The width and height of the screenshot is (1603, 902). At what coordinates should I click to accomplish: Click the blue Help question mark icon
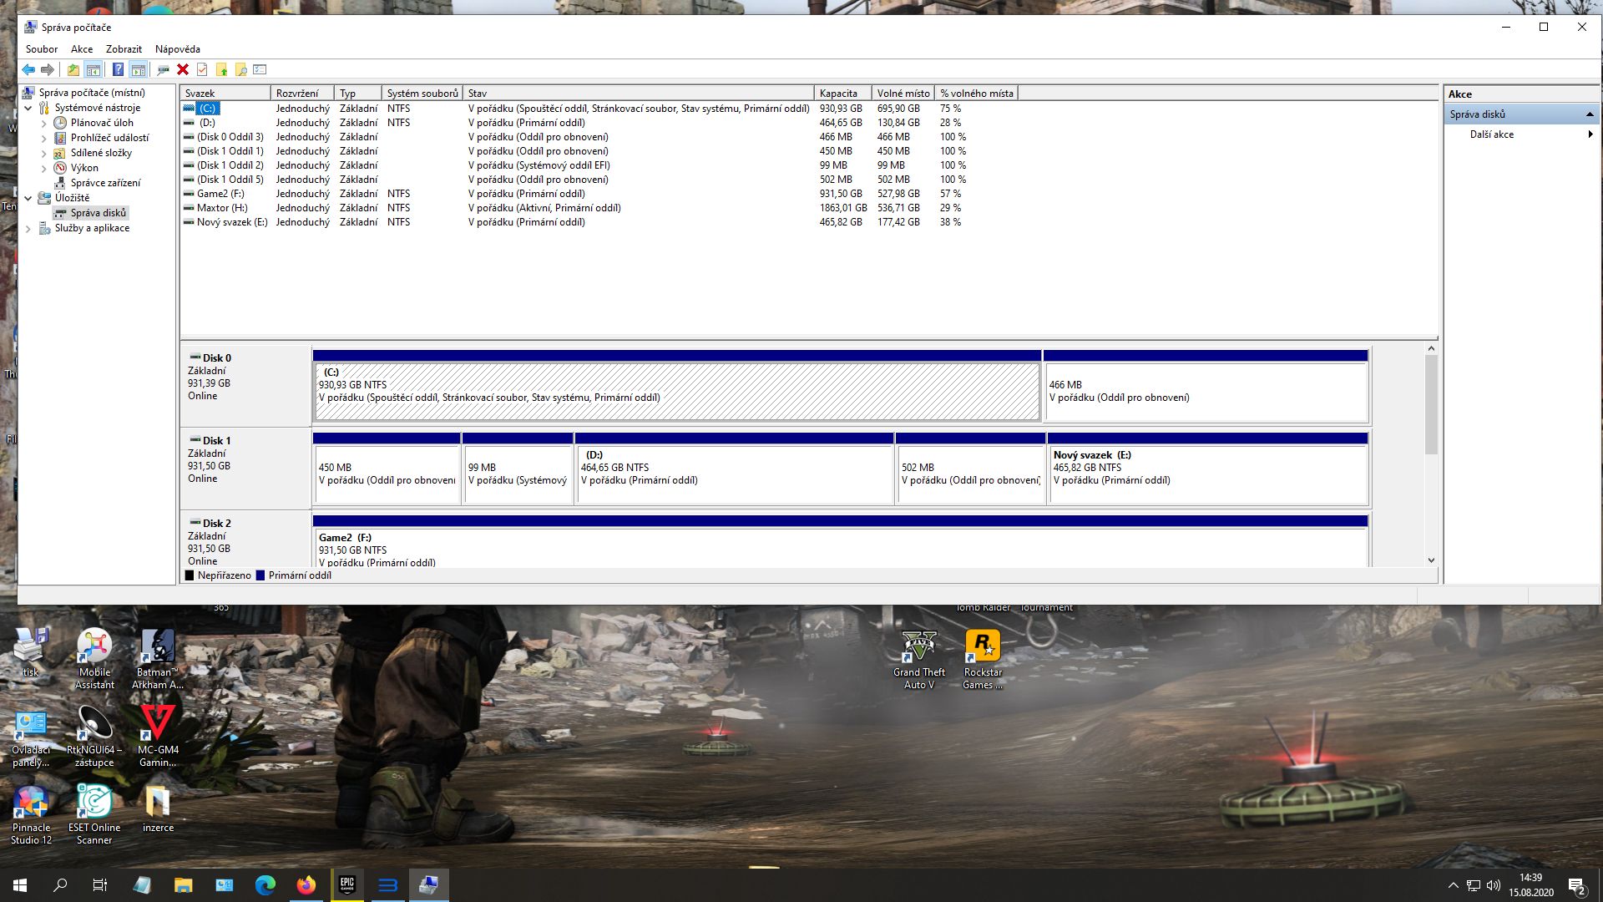click(x=118, y=70)
